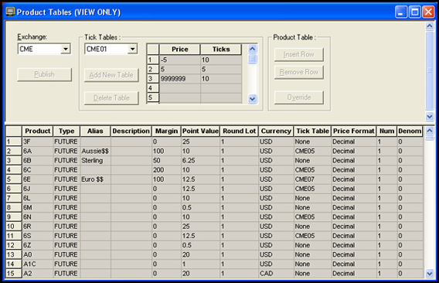The height and width of the screenshot is (283, 439).
Task: Click the Product column header
Action: (x=38, y=131)
